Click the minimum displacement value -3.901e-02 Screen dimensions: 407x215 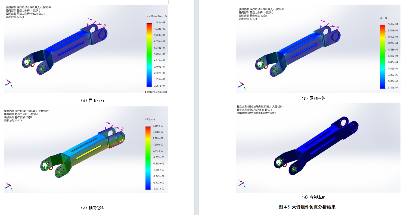[159, 189]
